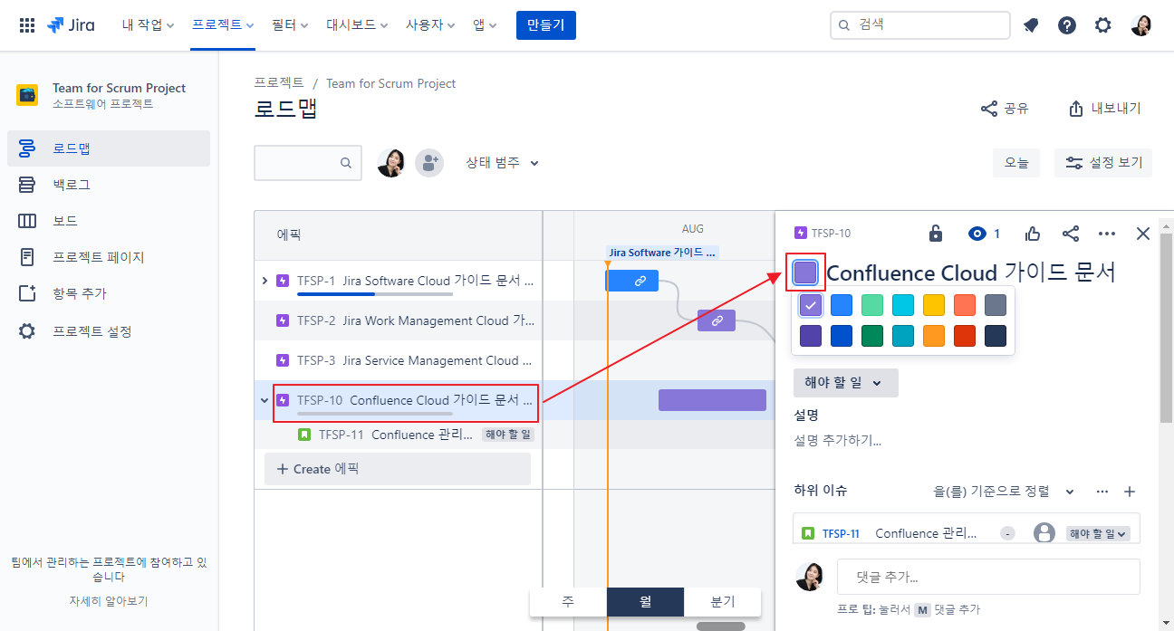This screenshot has width=1174, height=631.
Task: Click the 만들기 button
Action: (x=546, y=25)
